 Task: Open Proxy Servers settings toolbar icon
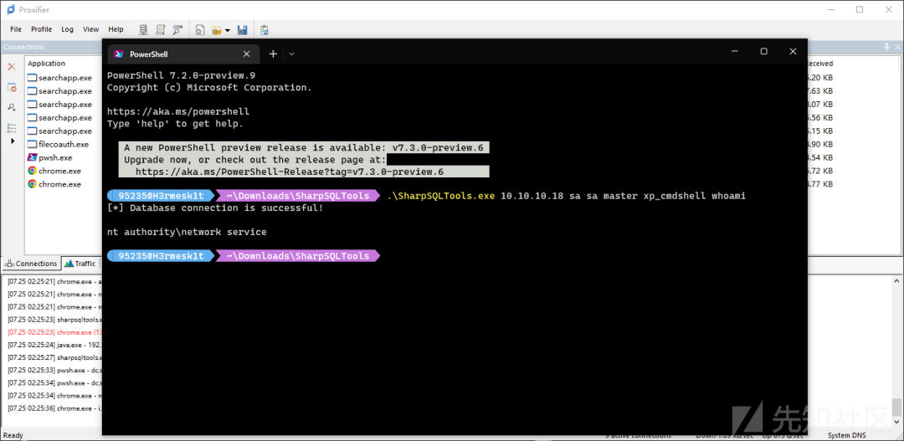tap(144, 29)
